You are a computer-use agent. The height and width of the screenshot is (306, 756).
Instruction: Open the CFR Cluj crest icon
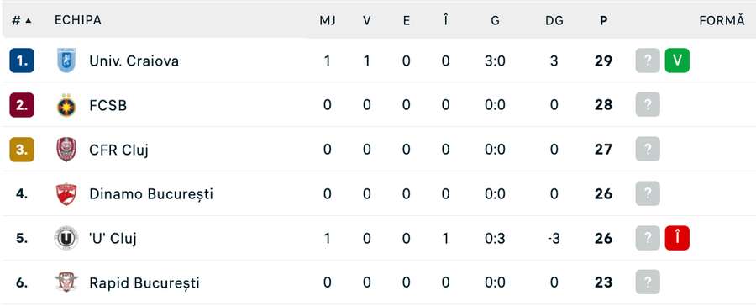(x=66, y=150)
